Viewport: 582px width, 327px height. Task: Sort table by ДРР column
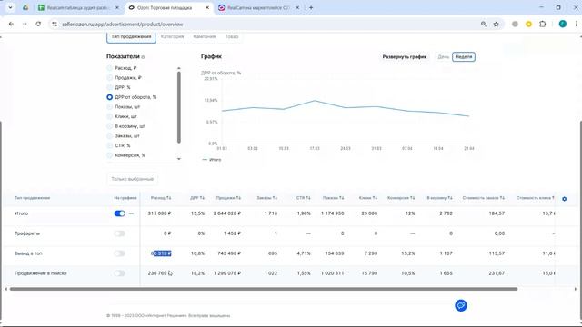coord(197,198)
